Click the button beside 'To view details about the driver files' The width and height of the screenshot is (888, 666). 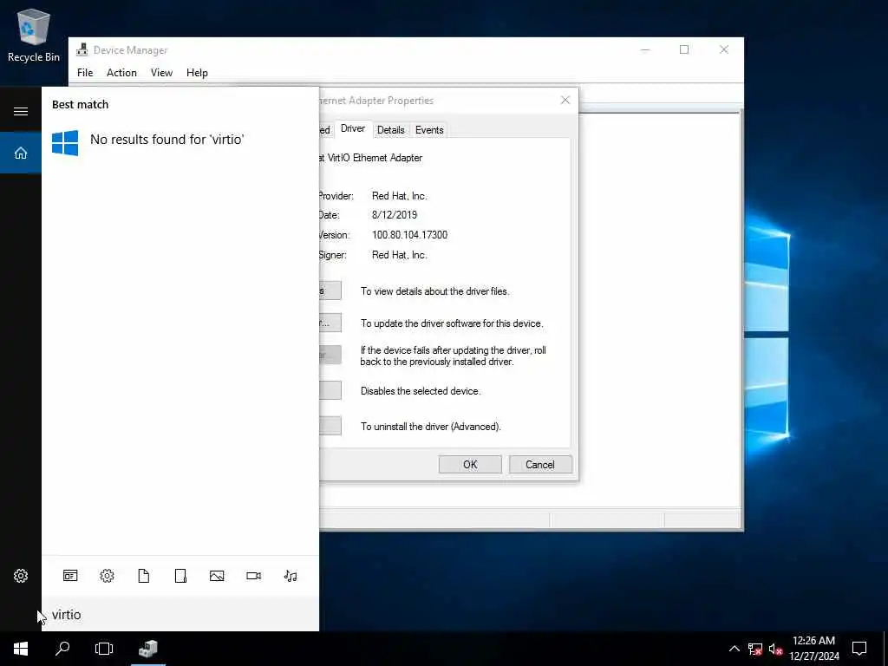point(330,291)
